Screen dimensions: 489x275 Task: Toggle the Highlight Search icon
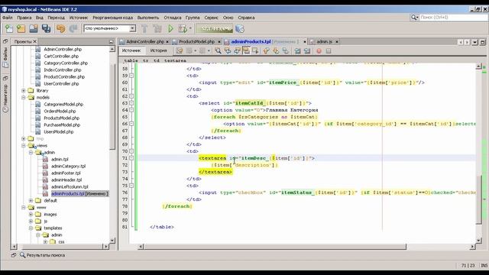tap(246, 50)
